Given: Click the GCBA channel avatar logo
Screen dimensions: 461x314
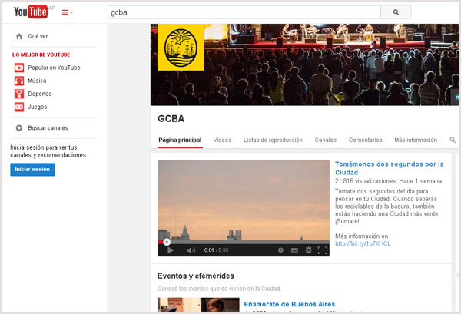Looking at the screenshot, I should pos(181,48).
